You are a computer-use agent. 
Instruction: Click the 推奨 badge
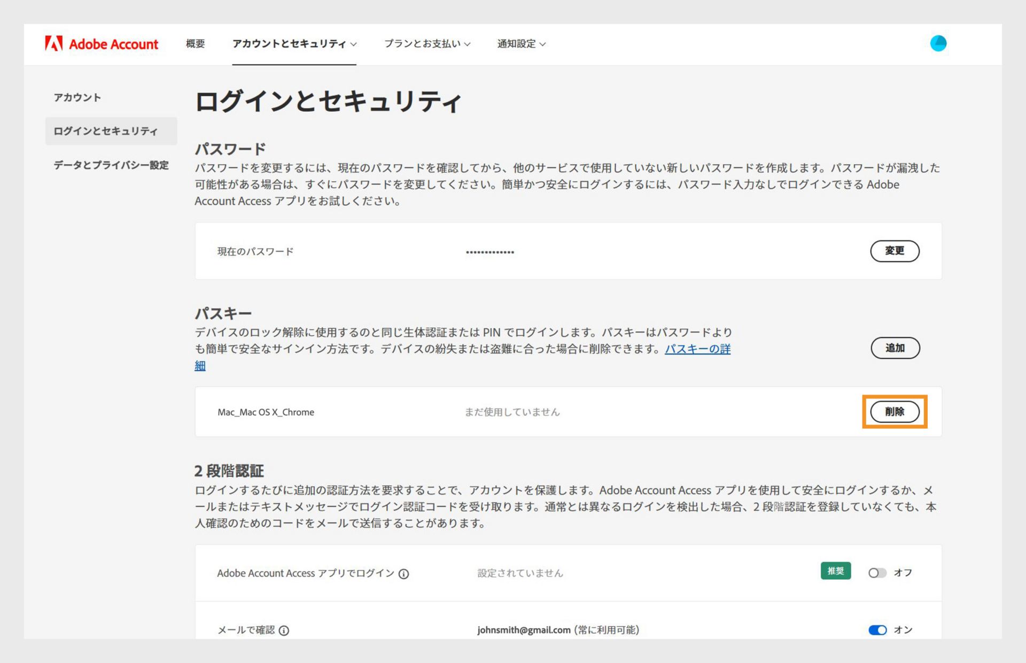(836, 571)
